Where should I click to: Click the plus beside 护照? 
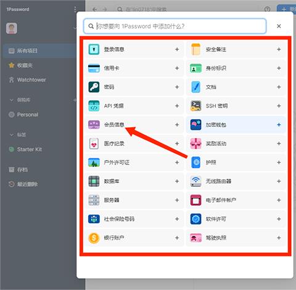pos(279,163)
